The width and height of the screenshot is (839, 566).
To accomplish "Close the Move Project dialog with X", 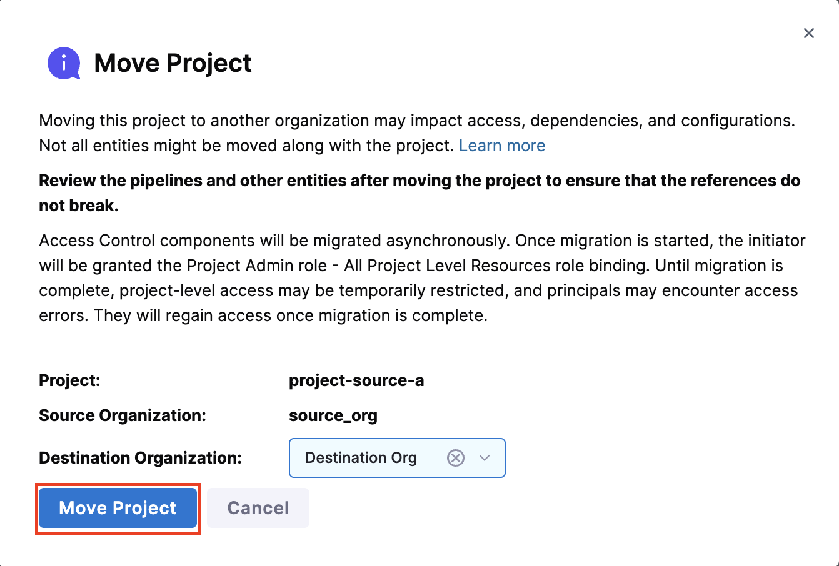I will (x=808, y=33).
